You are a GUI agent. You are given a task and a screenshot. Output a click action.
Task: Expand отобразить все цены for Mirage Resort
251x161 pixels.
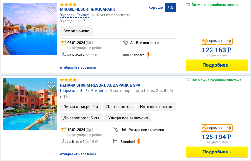[78, 68]
